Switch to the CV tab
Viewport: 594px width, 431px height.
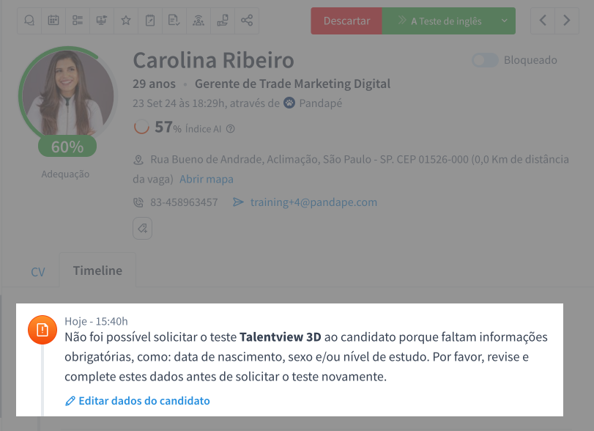tap(37, 271)
